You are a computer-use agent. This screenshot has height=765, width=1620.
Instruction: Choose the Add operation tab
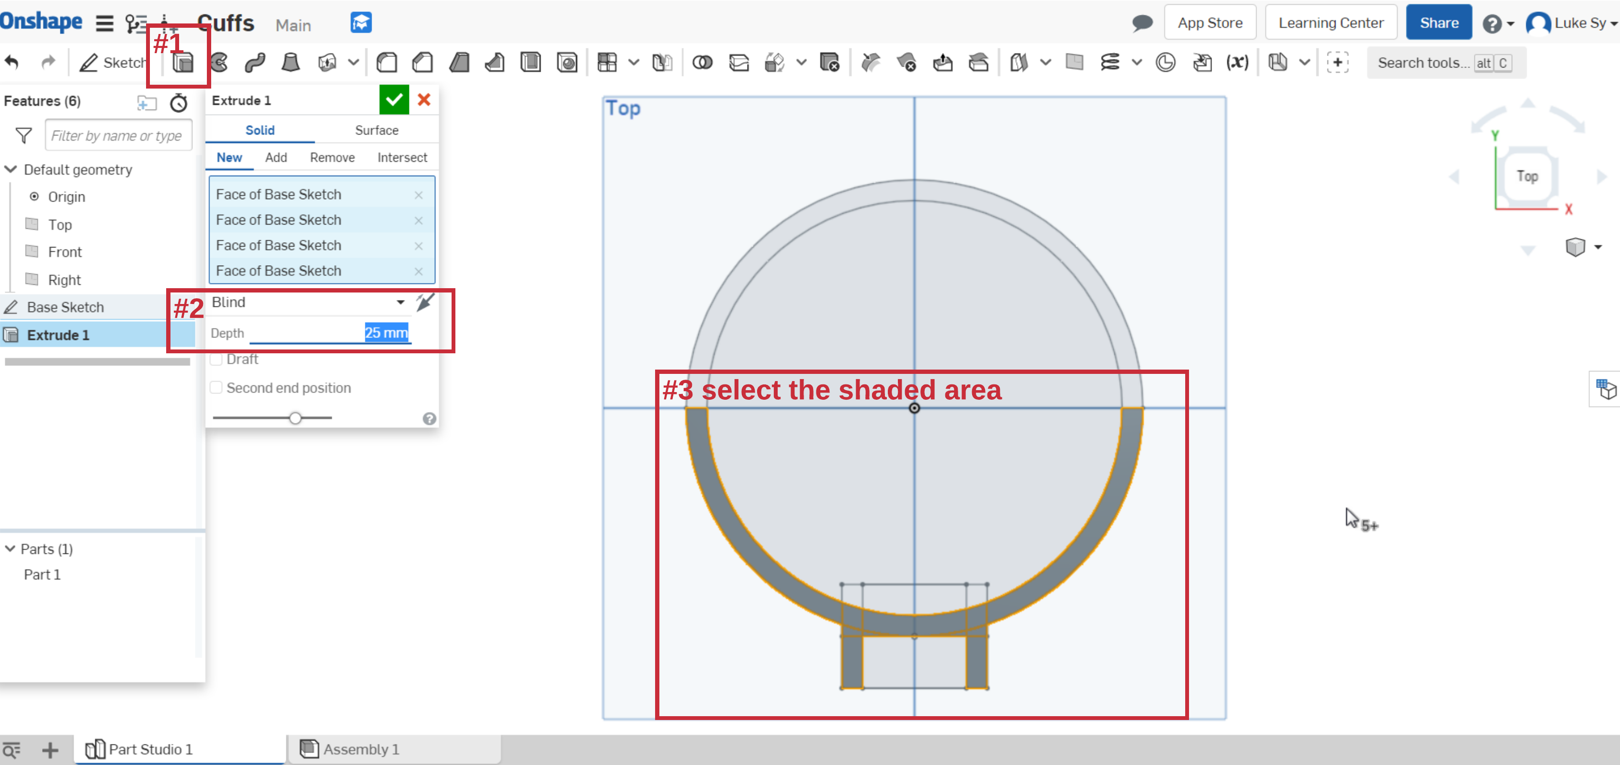pyautogui.click(x=276, y=157)
